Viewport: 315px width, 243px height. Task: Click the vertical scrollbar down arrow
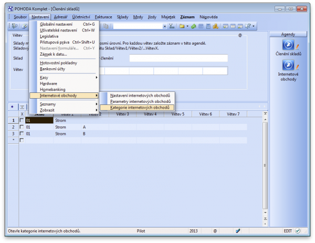[265, 213]
